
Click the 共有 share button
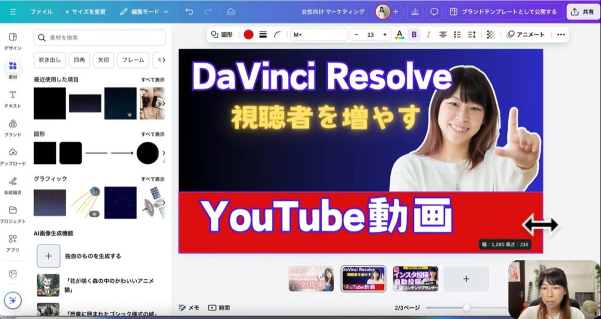pyautogui.click(x=582, y=12)
